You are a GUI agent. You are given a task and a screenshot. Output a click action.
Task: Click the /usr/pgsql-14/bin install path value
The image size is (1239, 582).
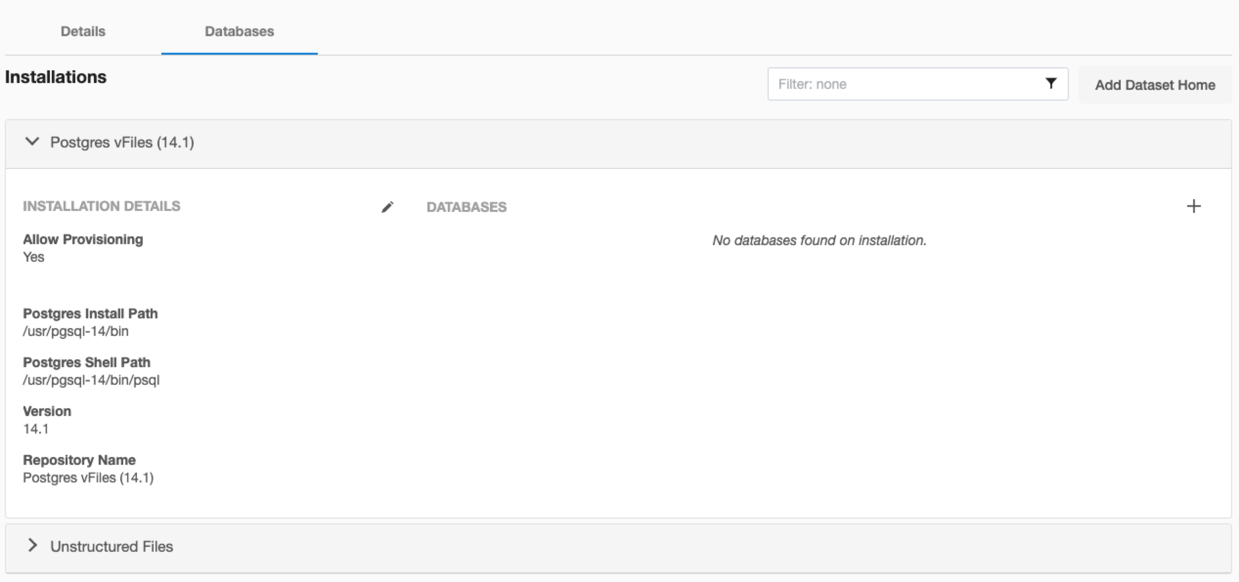tap(76, 331)
